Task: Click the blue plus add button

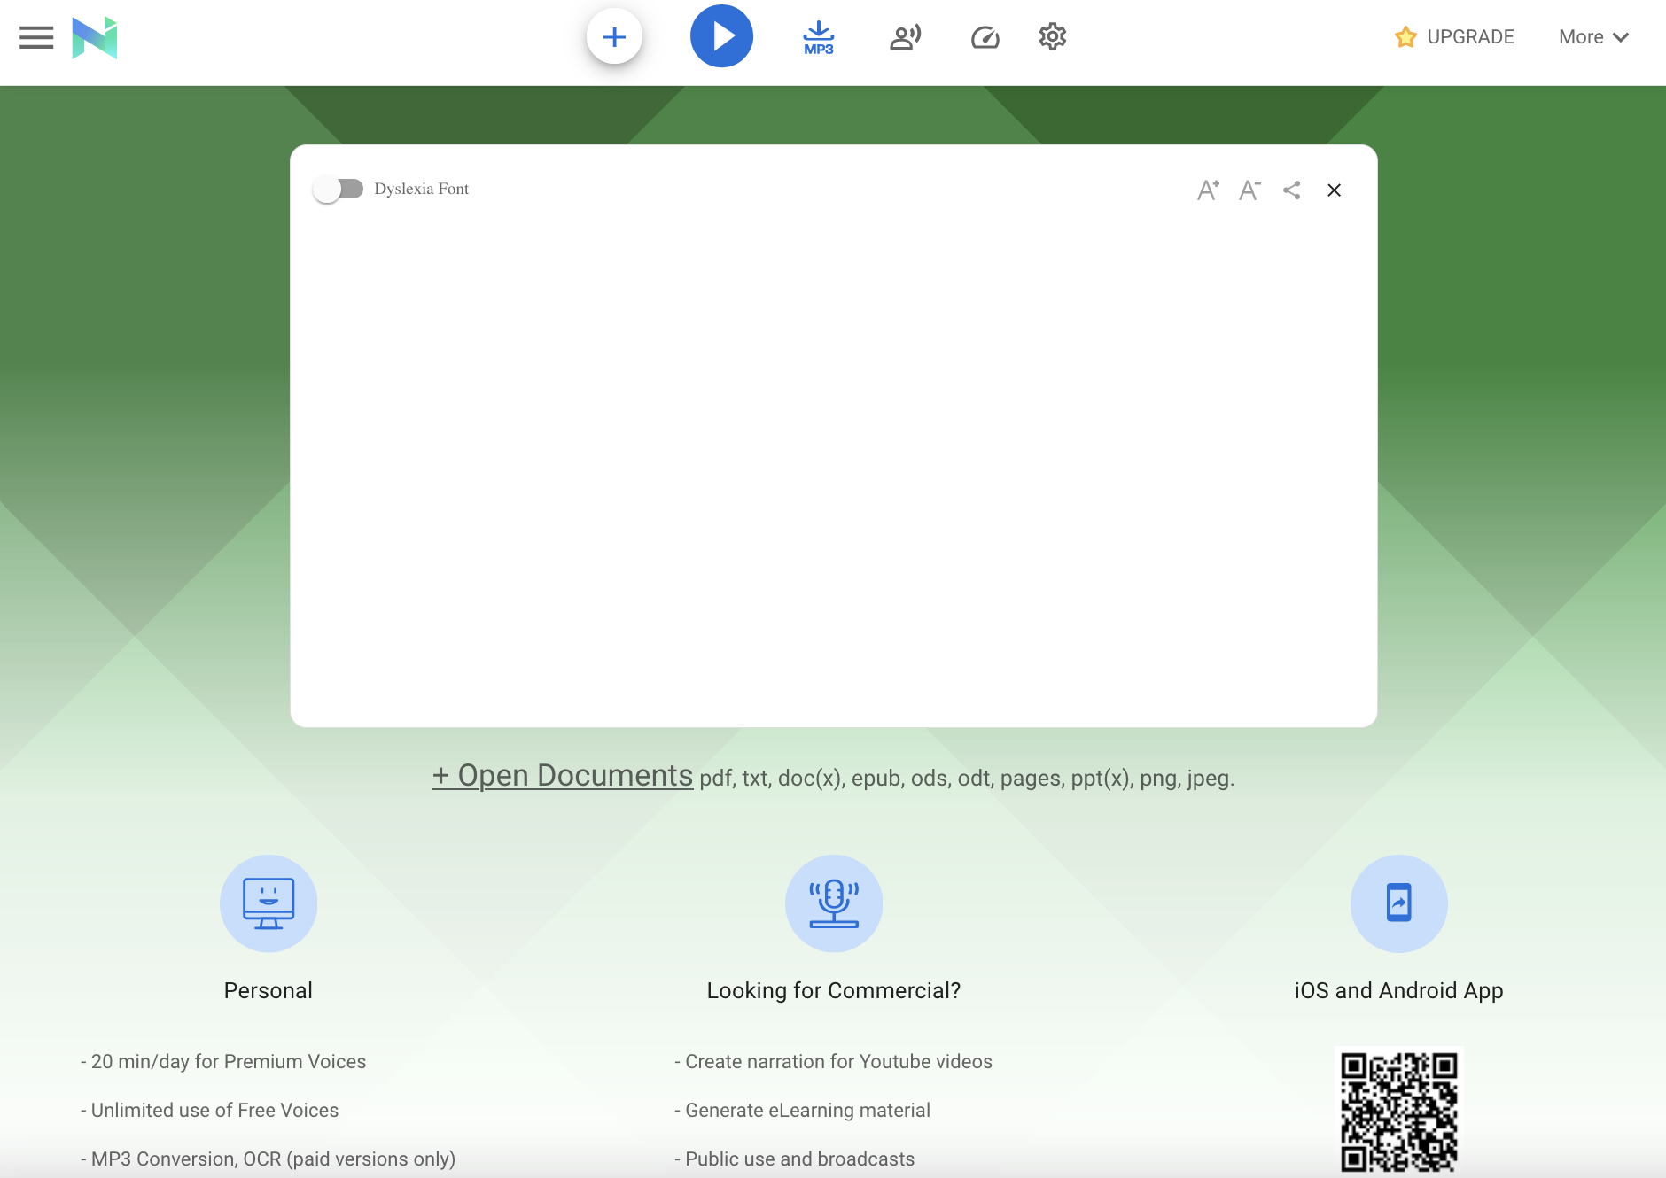Action: coord(614,37)
